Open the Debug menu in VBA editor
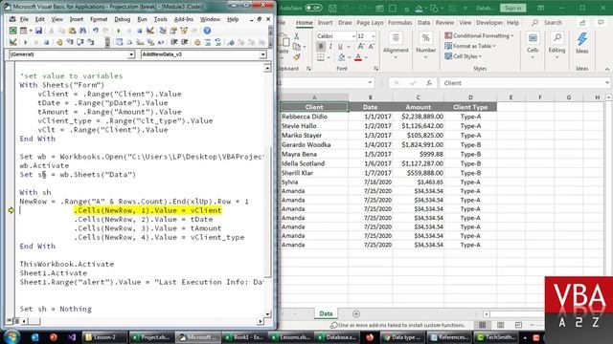 tap(123, 19)
